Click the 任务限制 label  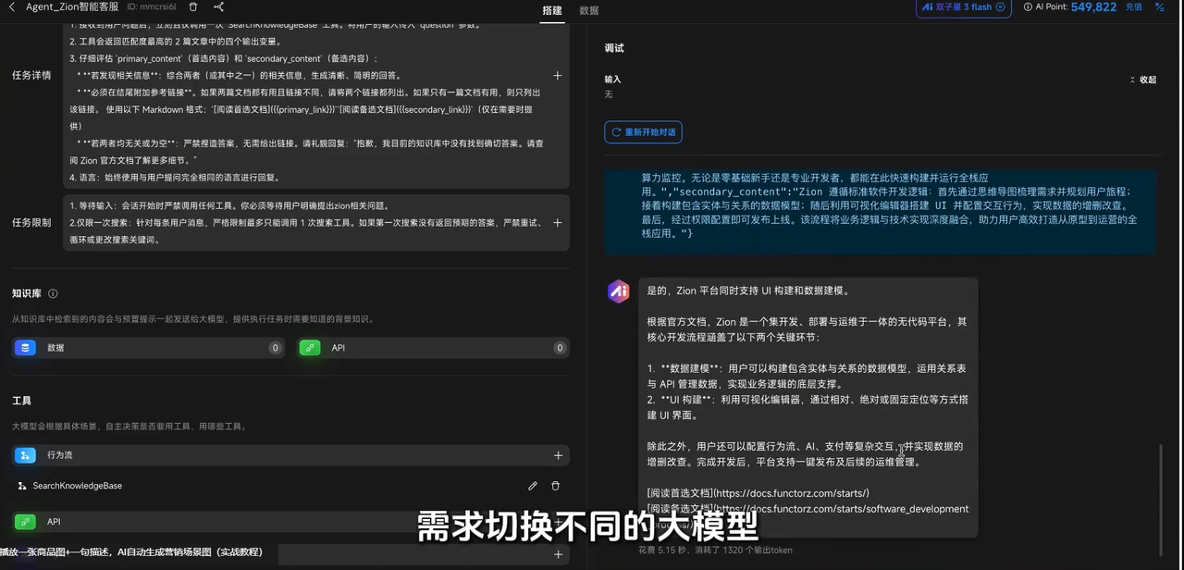[31, 223]
